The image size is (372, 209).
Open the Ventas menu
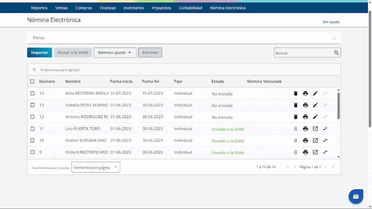pos(61,8)
